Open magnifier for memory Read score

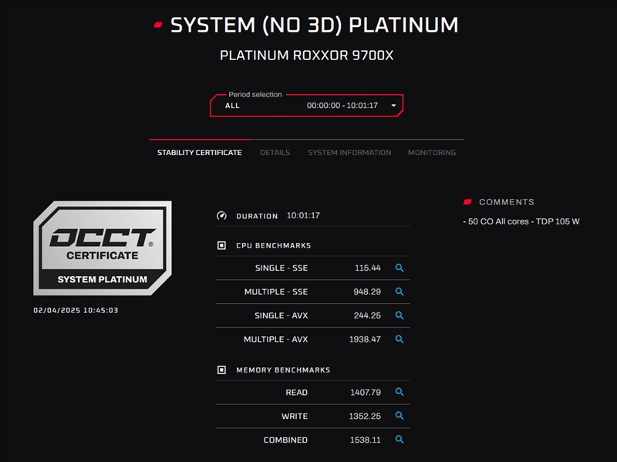point(399,392)
